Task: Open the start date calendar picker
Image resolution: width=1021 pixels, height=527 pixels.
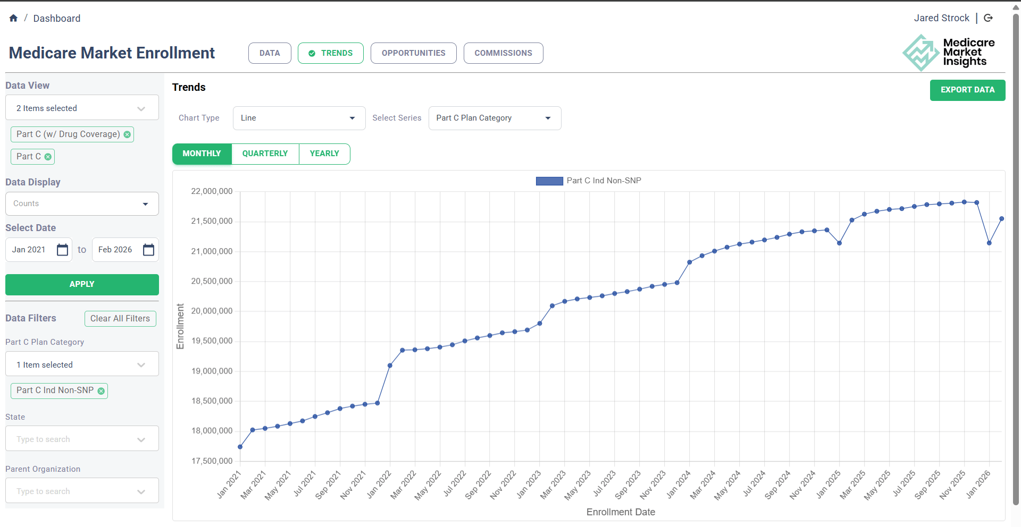Action: point(62,250)
